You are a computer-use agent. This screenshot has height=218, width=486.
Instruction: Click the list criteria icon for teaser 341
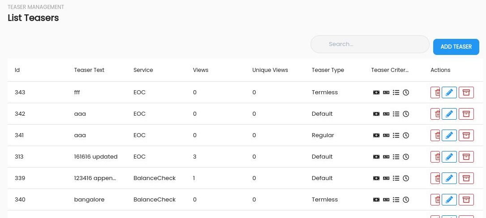(396, 135)
